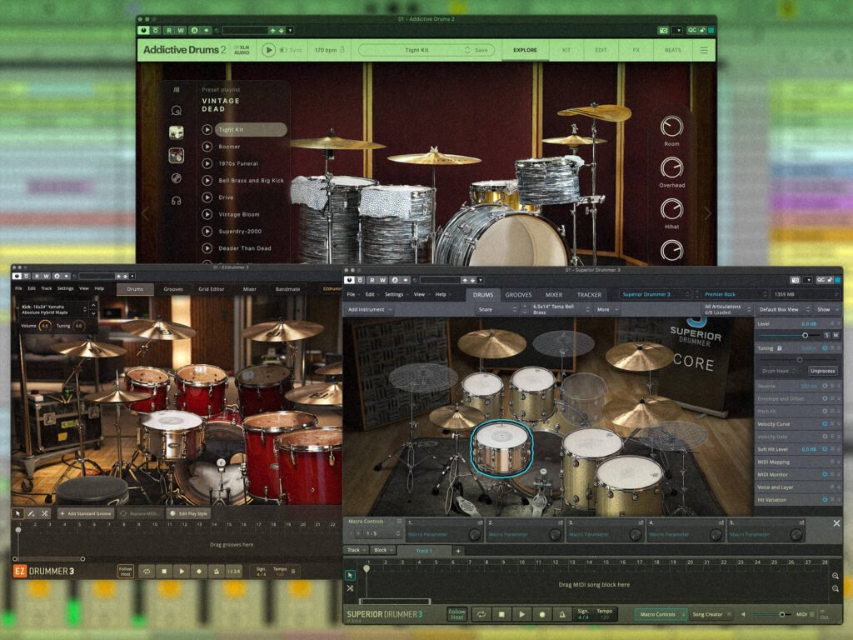
Task: Open Default Box View dropdown
Action: click(x=783, y=309)
